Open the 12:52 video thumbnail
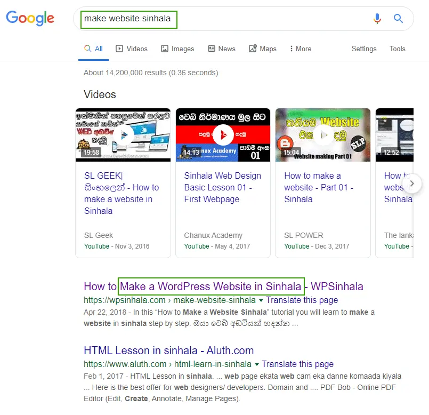Viewport: 429px width, 415px height. pyautogui.click(x=394, y=135)
